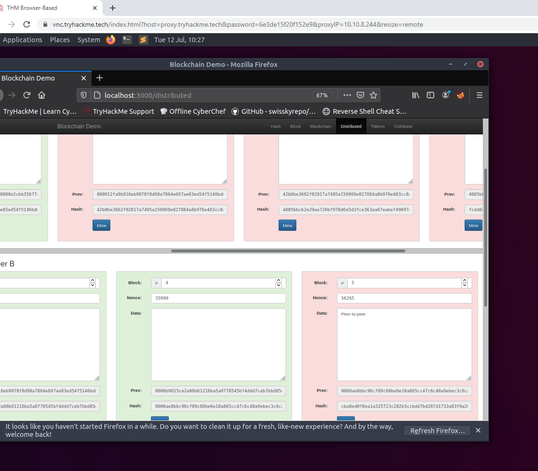Image resolution: width=538 pixels, height=471 pixels.
Task: Open the System menu
Action: [x=89, y=40]
